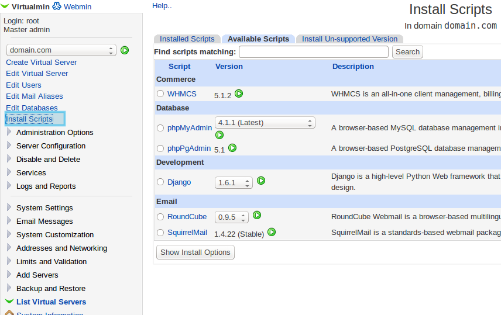Screen dimensions: 501x315
Task: Click green icon below phpMyAdmin version dropdown
Action: pyautogui.click(x=219, y=135)
